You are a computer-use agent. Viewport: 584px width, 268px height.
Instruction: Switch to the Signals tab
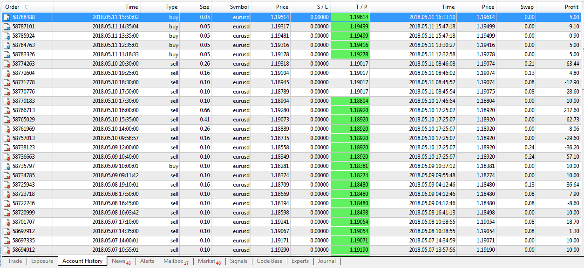point(238,261)
